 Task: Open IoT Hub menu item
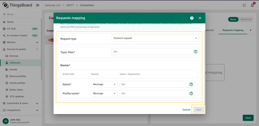coord(20,29)
